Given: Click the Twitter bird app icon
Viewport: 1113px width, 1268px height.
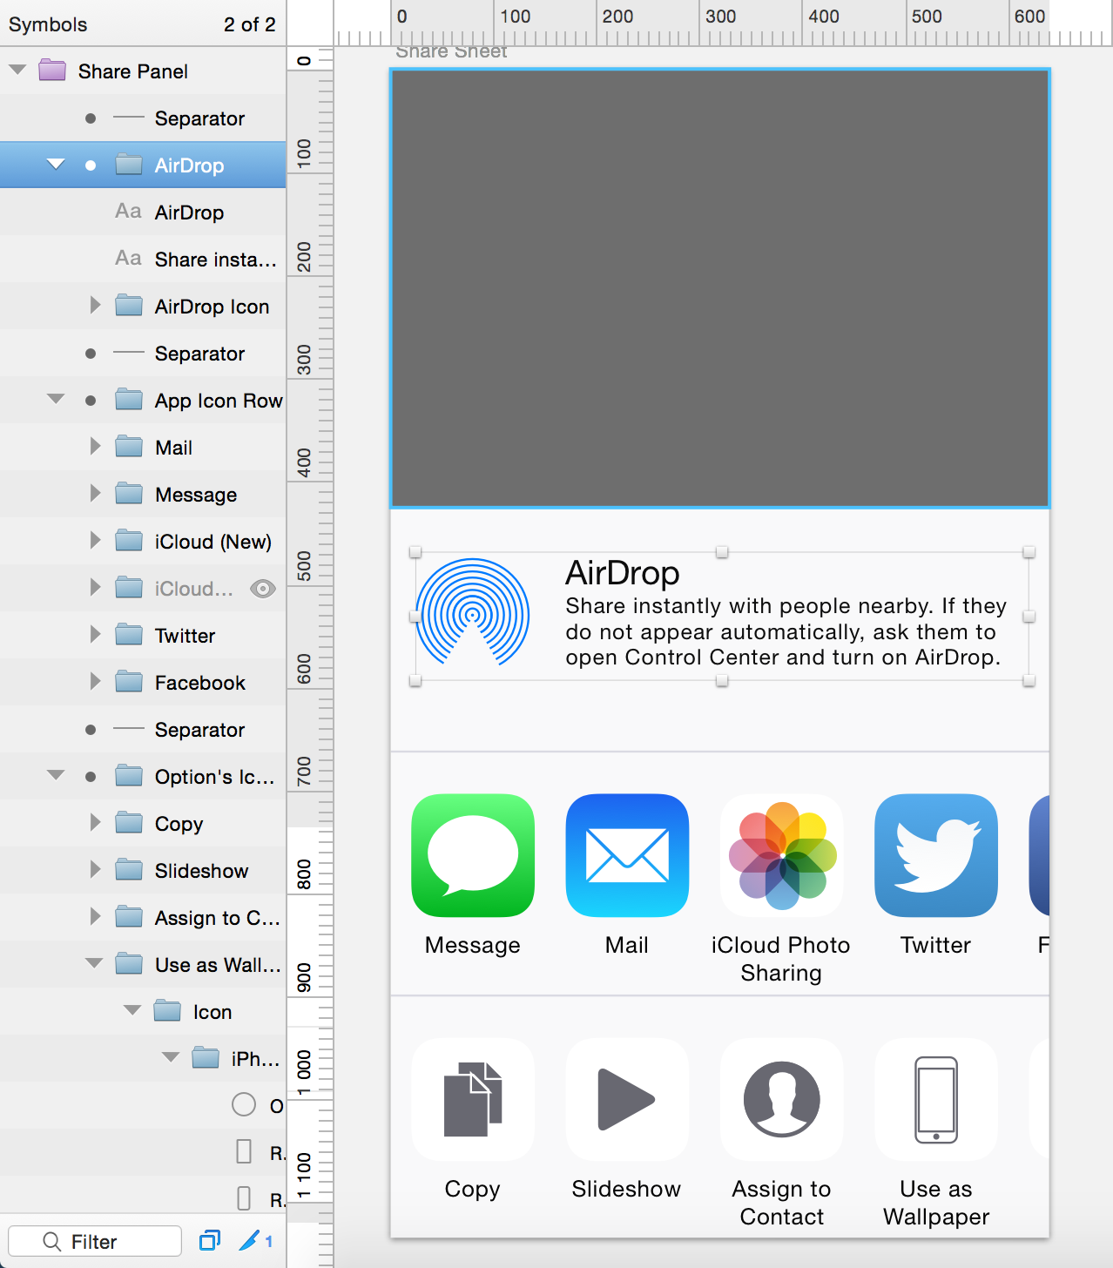Looking at the screenshot, I should (936, 855).
